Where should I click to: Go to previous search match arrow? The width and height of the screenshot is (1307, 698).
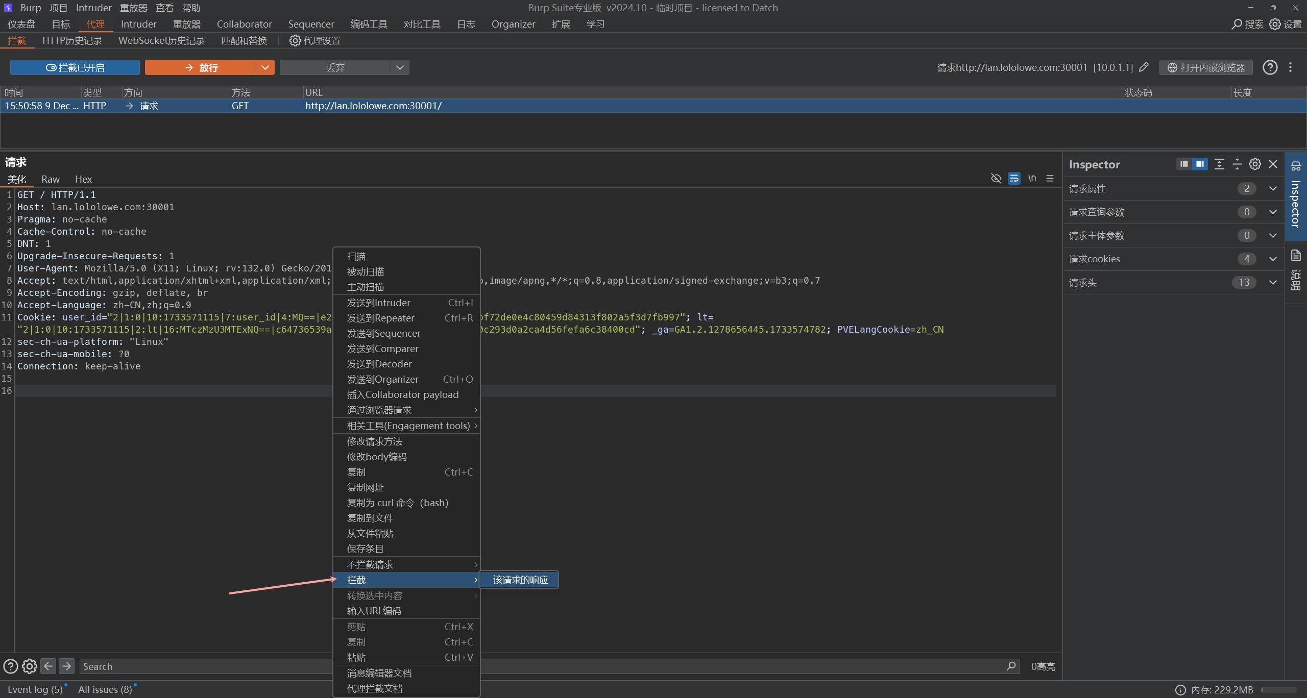coord(49,666)
